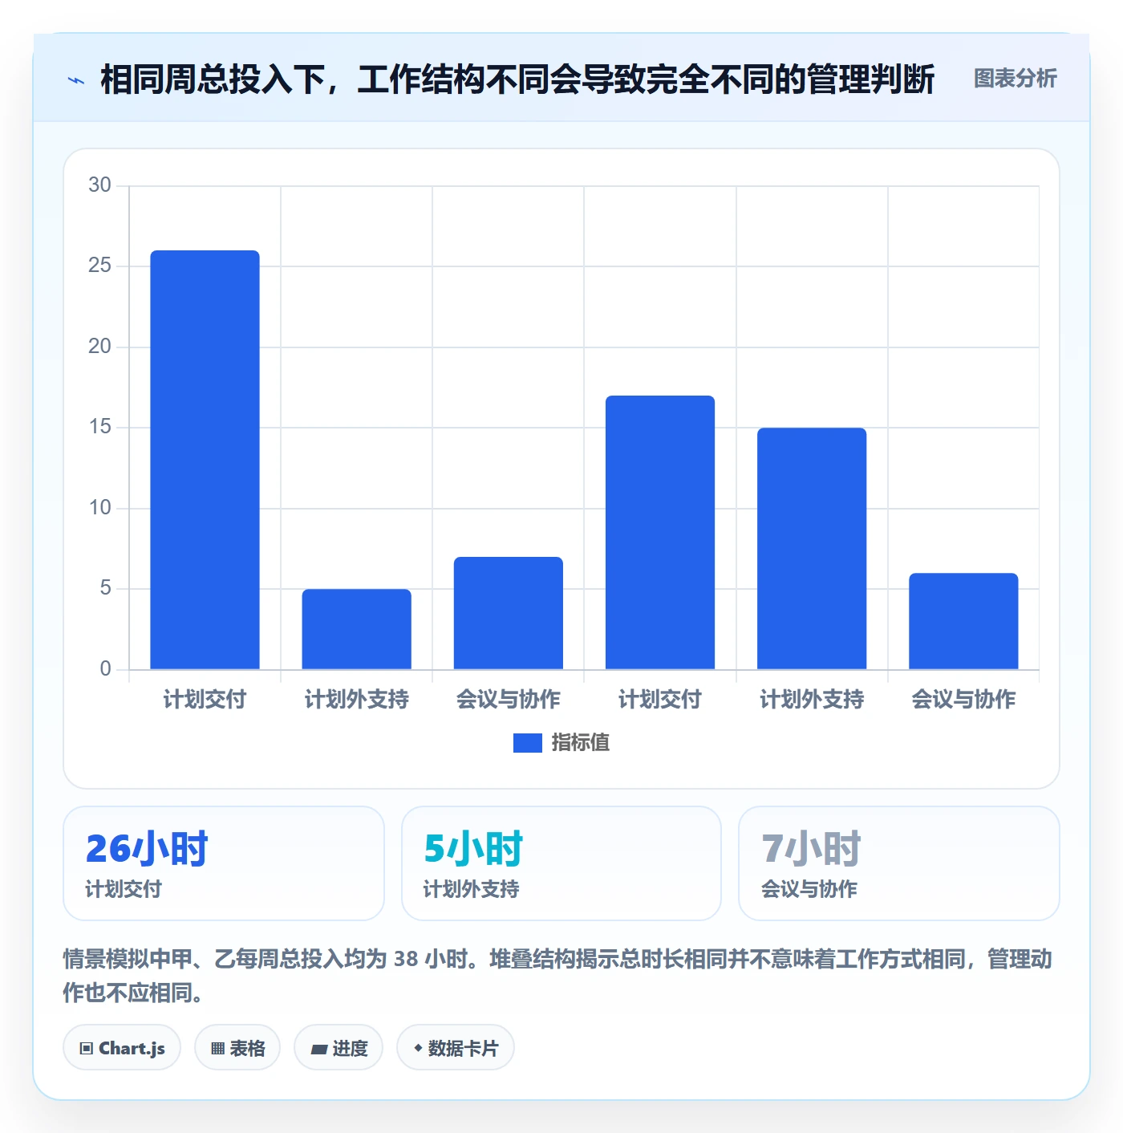Click the y-axis tick label 0
The image size is (1123, 1133).
click(105, 669)
